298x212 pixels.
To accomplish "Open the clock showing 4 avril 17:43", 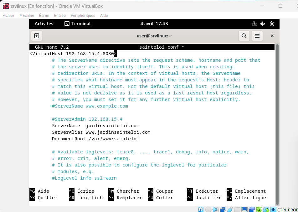I will click(154, 24).
